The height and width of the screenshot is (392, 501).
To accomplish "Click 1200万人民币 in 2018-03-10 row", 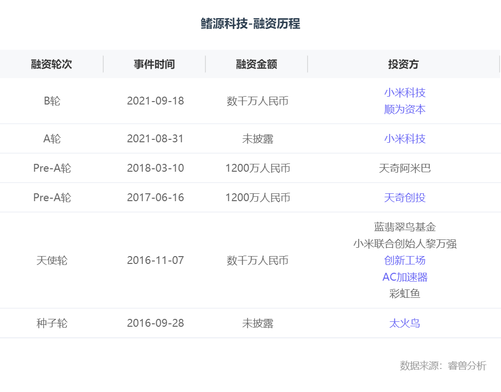I will point(257,168).
